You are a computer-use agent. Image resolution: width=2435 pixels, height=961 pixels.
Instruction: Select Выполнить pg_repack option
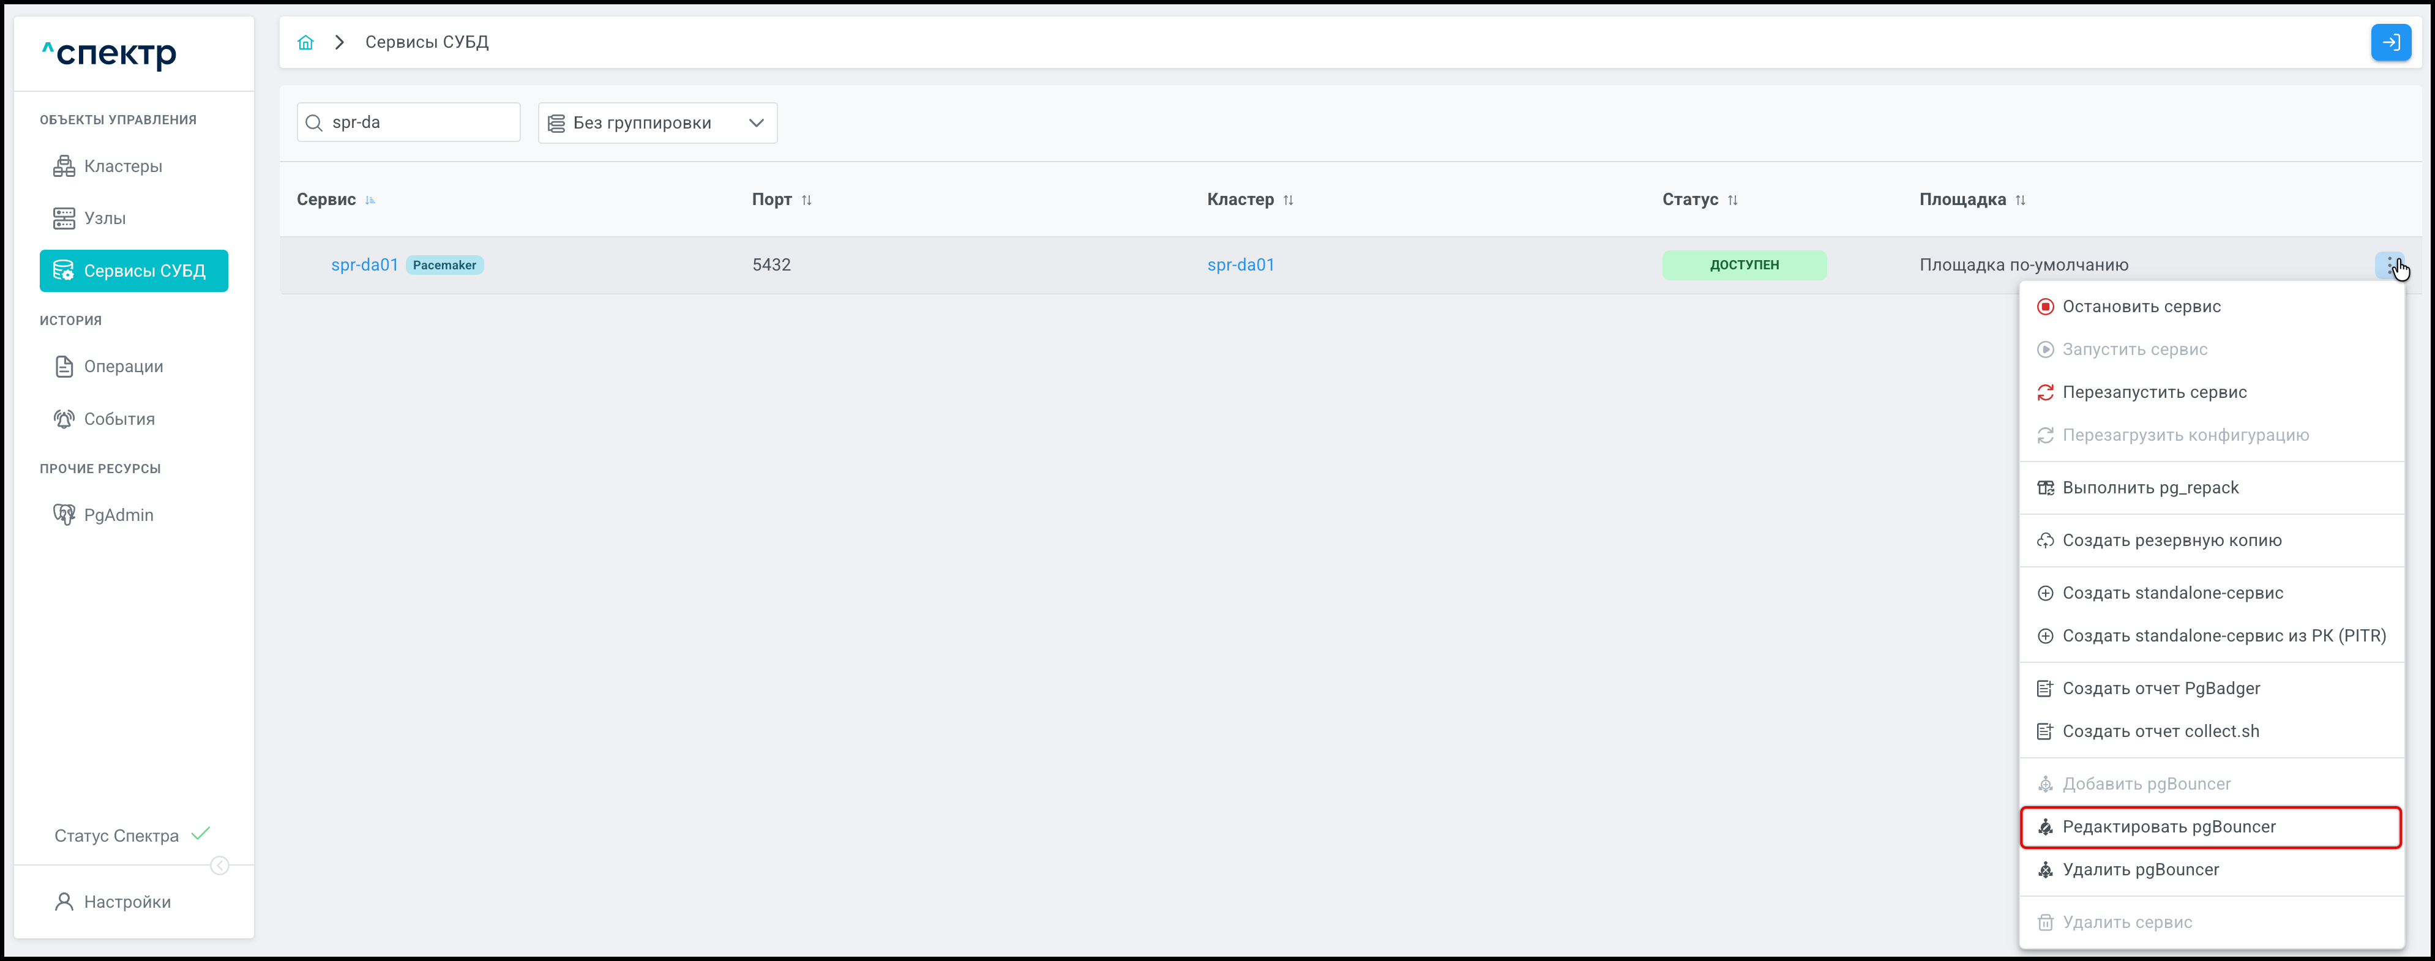point(2150,488)
